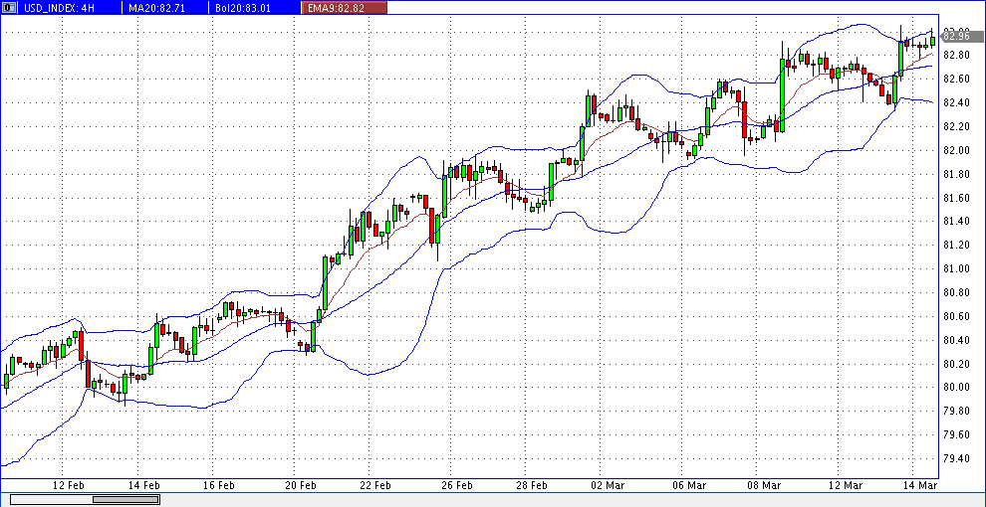Click the 22 Feb date label
Image resolution: width=986 pixels, height=507 pixels.
click(375, 486)
